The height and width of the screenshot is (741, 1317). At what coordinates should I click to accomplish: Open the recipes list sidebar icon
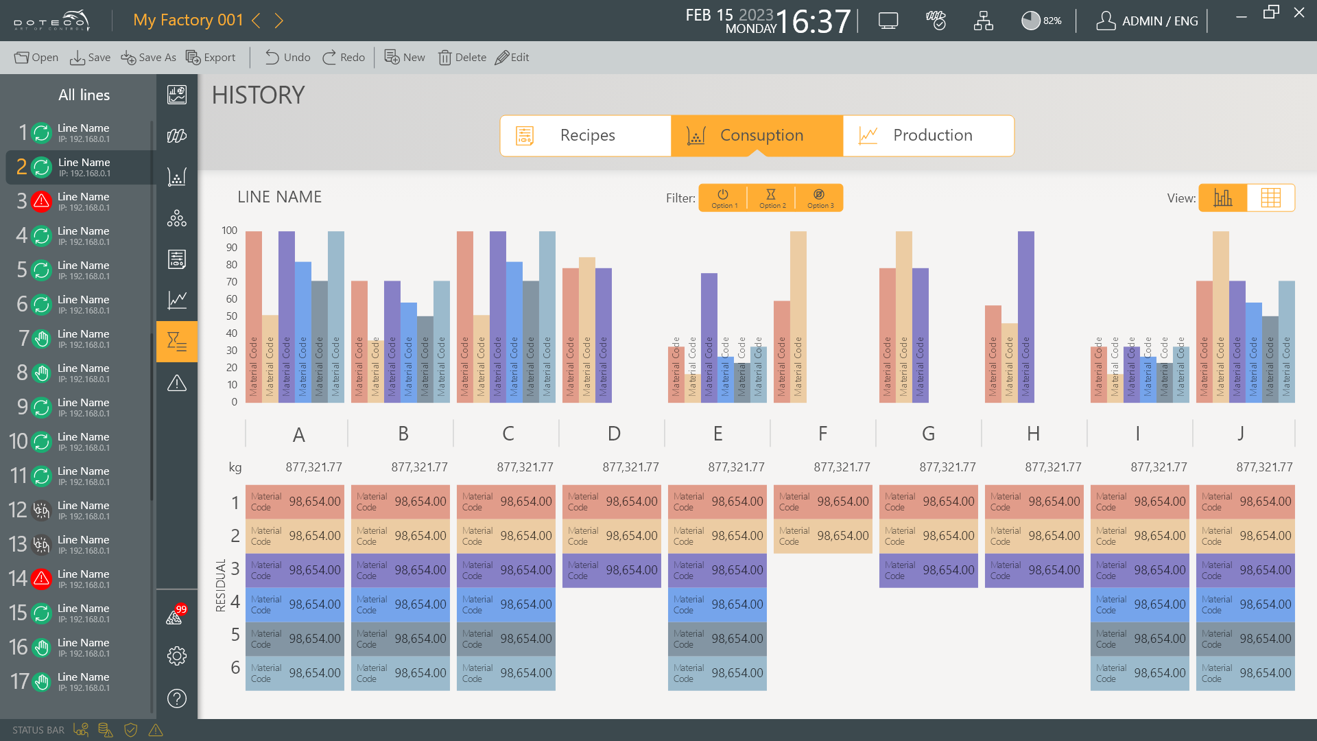click(177, 259)
